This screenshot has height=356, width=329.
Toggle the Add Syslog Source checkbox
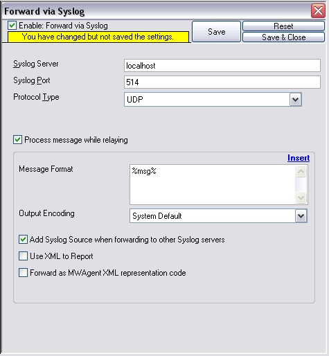23,240
